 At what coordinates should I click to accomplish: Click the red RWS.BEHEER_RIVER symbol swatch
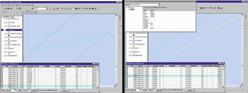click(9, 36)
